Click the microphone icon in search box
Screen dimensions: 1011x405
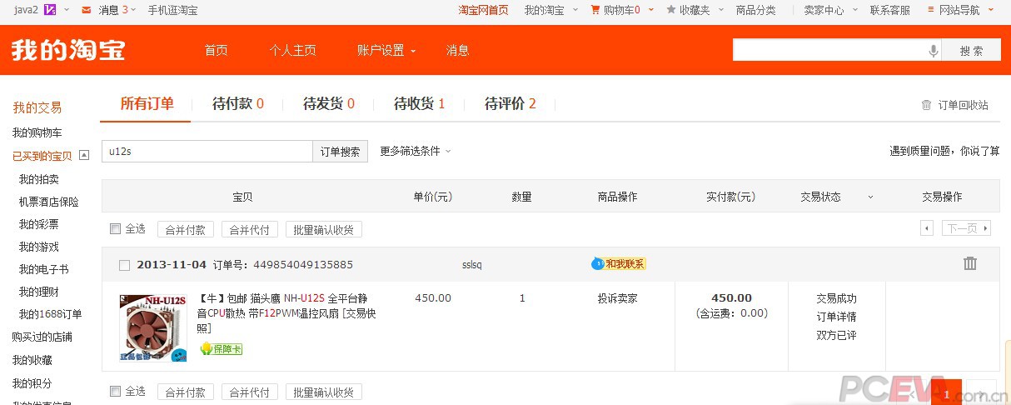pyautogui.click(x=934, y=51)
